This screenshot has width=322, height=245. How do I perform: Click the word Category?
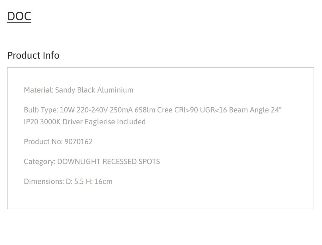tap(39, 162)
